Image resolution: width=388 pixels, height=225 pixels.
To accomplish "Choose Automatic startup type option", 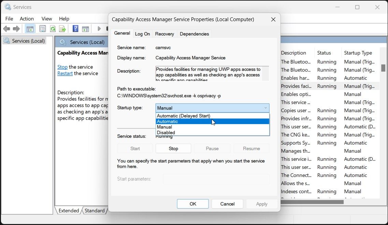I will click(213, 121).
